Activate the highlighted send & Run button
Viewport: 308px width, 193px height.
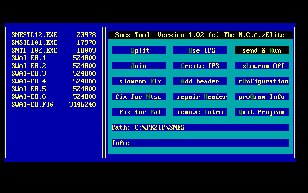pyautogui.click(x=261, y=50)
